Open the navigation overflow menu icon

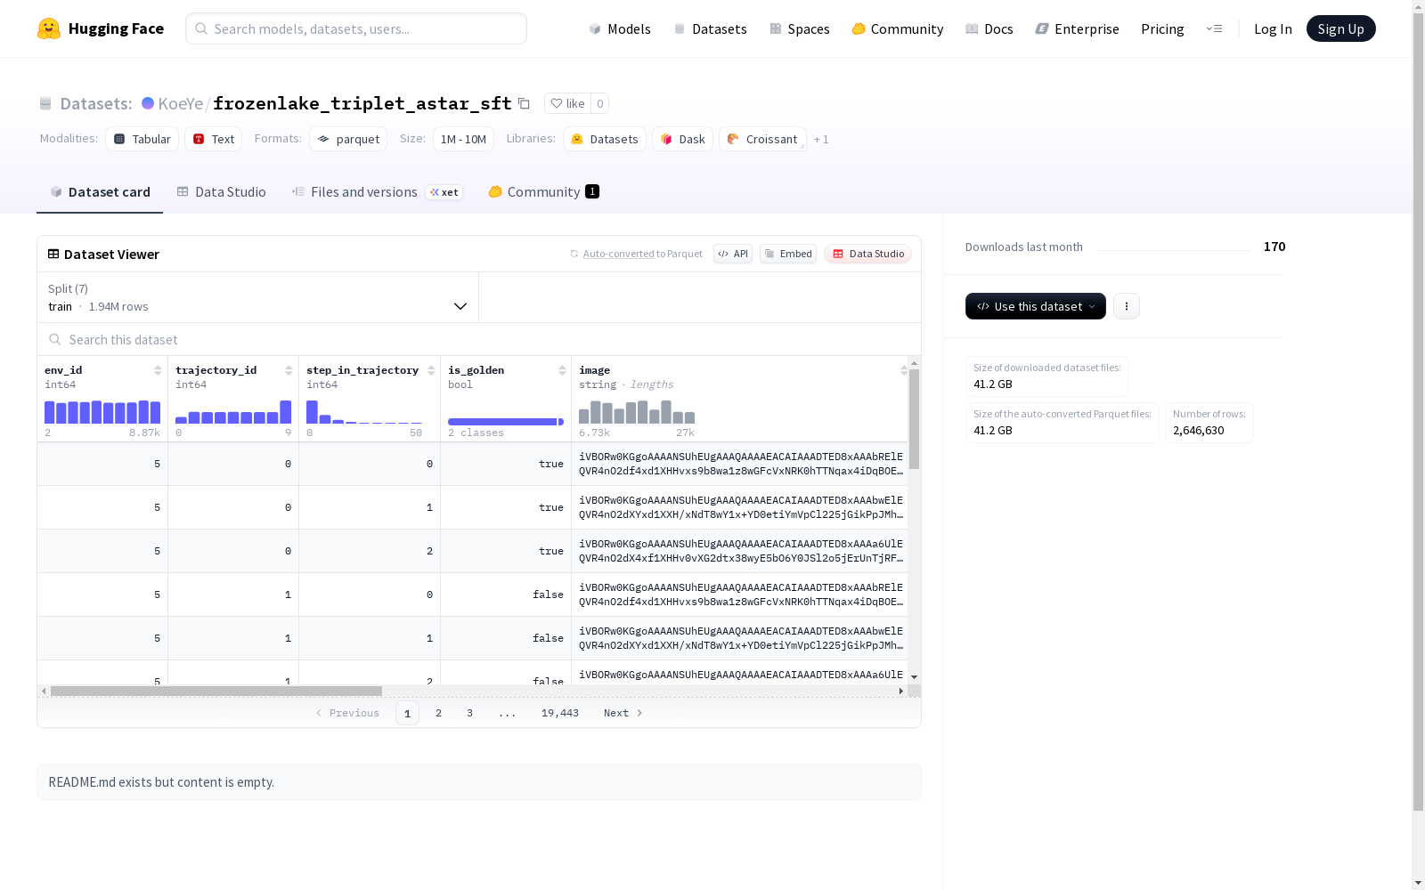coord(1214,28)
